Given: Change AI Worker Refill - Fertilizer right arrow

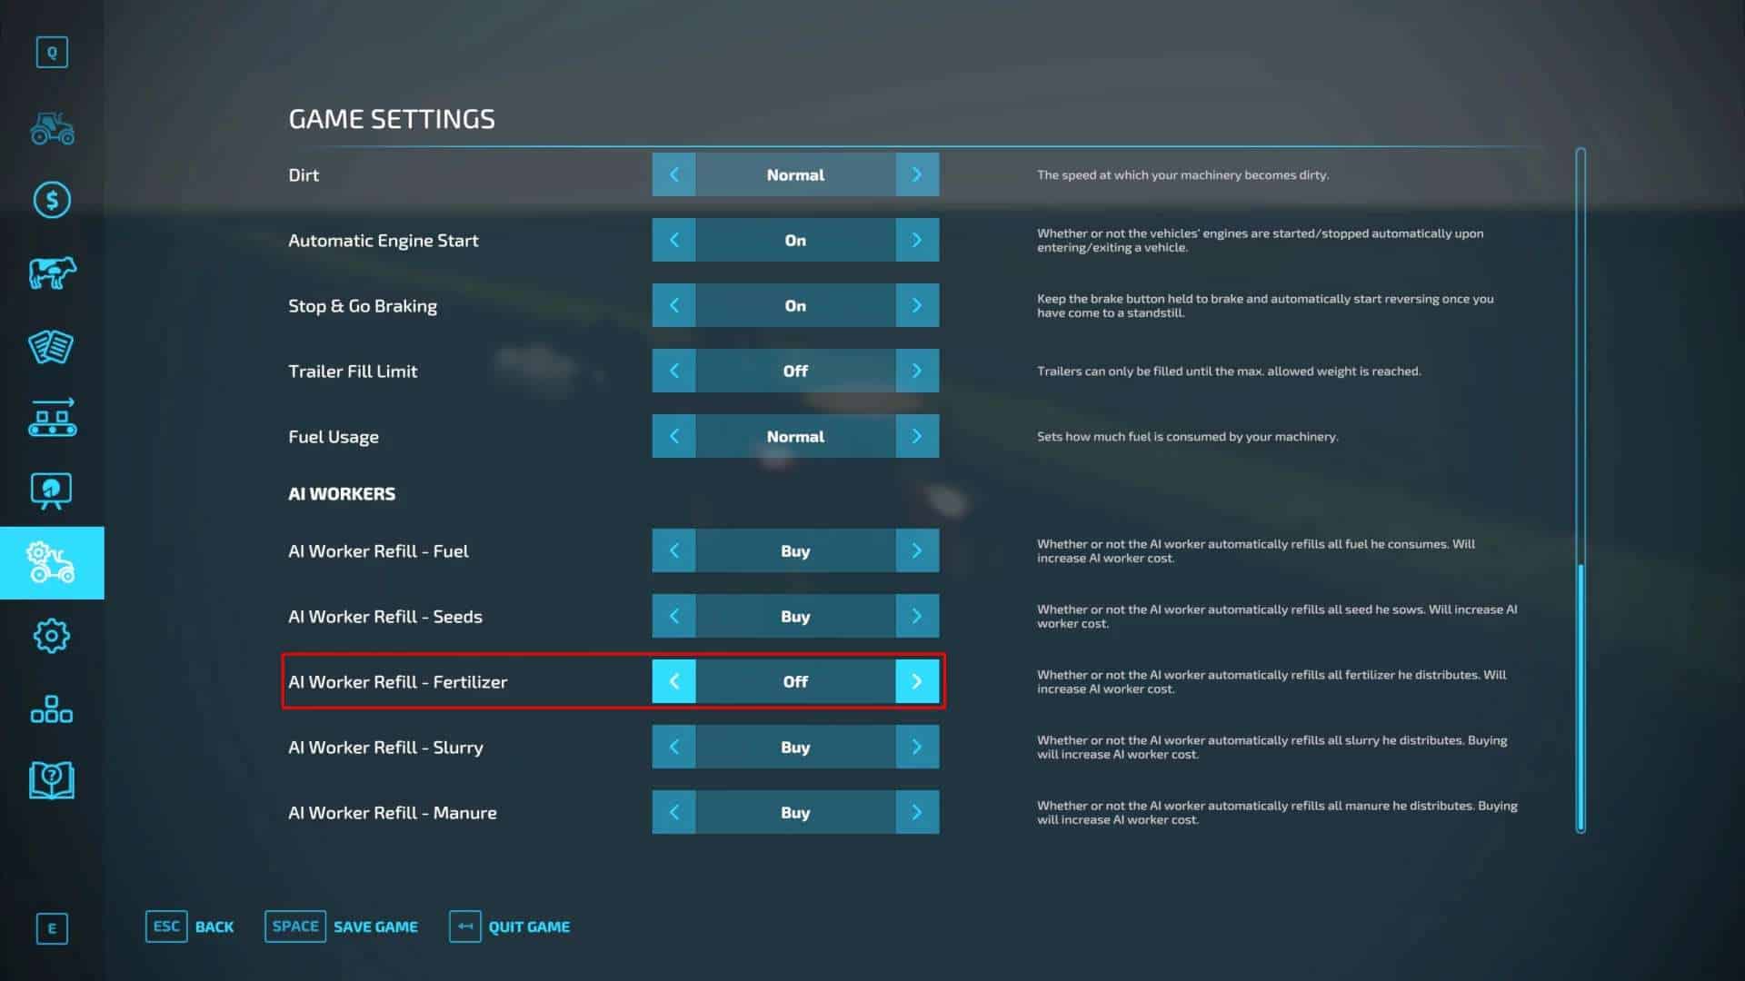Looking at the screenshot, I should click(x=916, y=681).
